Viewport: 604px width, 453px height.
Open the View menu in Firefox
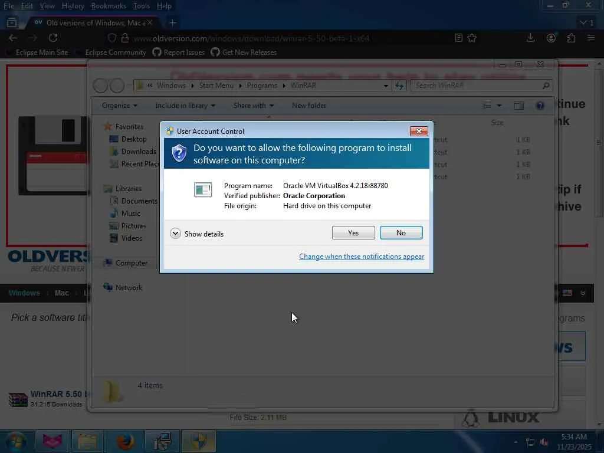[47, 6]
